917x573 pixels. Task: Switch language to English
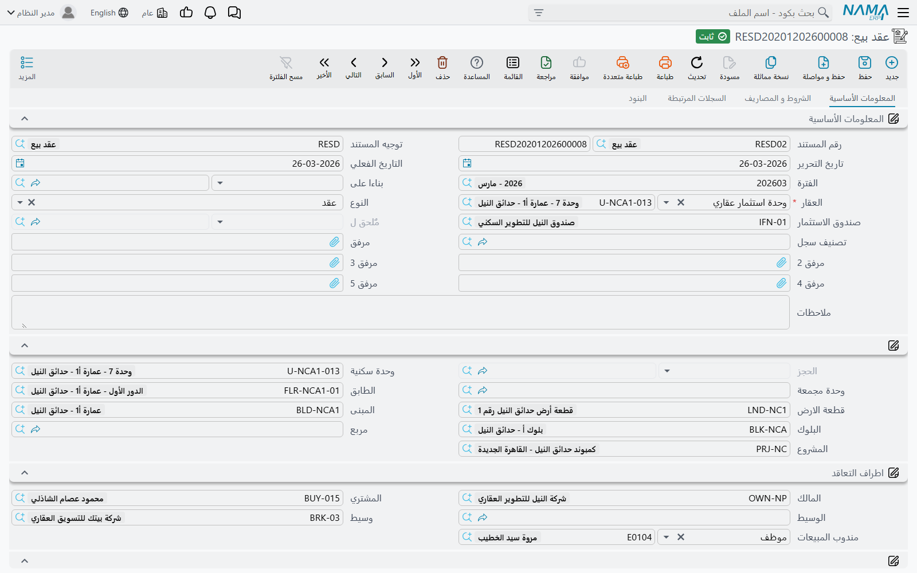click(109, 13)
